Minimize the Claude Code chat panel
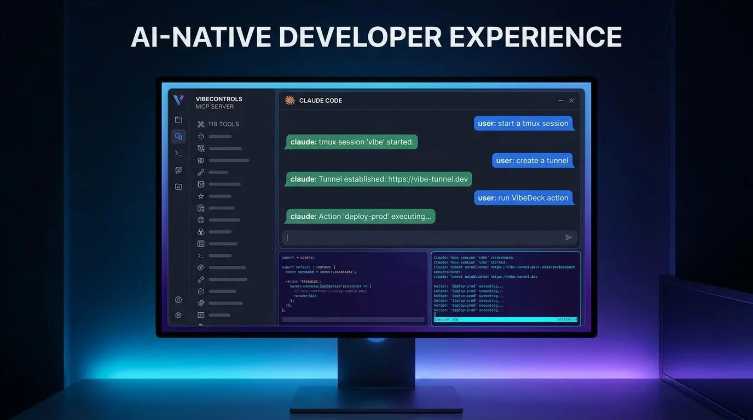 tap(560, 101)
